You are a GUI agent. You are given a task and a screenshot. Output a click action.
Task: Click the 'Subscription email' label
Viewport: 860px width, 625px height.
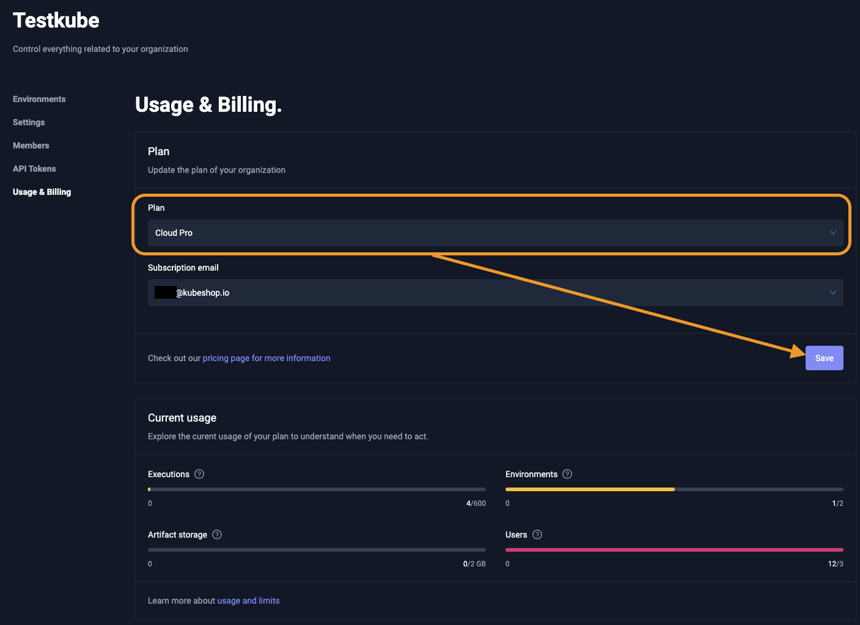click(183, 268)
